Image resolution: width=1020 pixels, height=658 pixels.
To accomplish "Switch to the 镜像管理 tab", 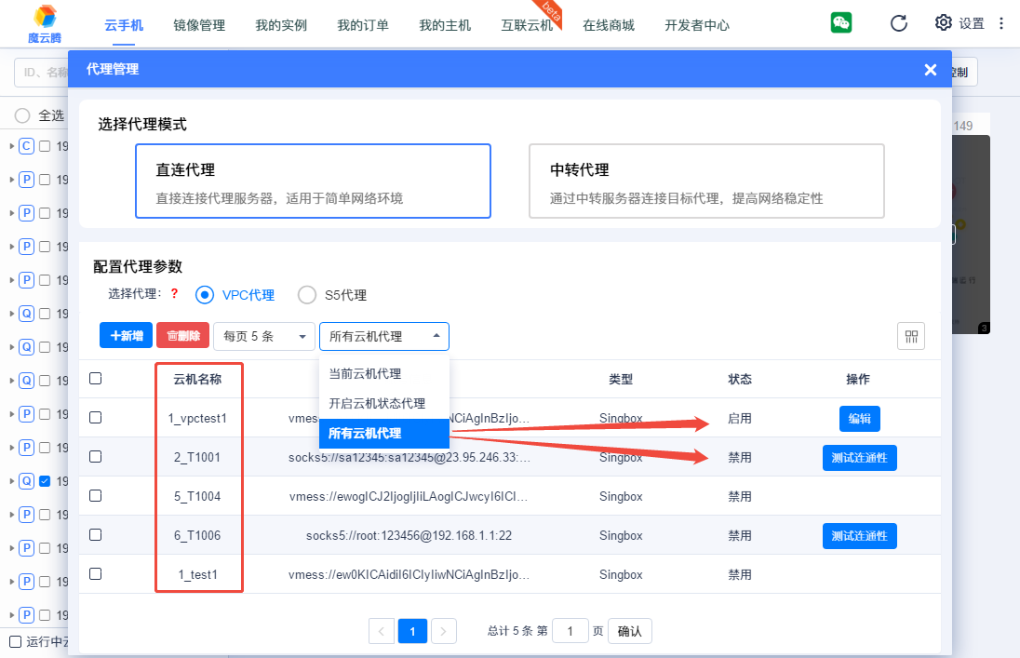I will [x=199, y=25].
